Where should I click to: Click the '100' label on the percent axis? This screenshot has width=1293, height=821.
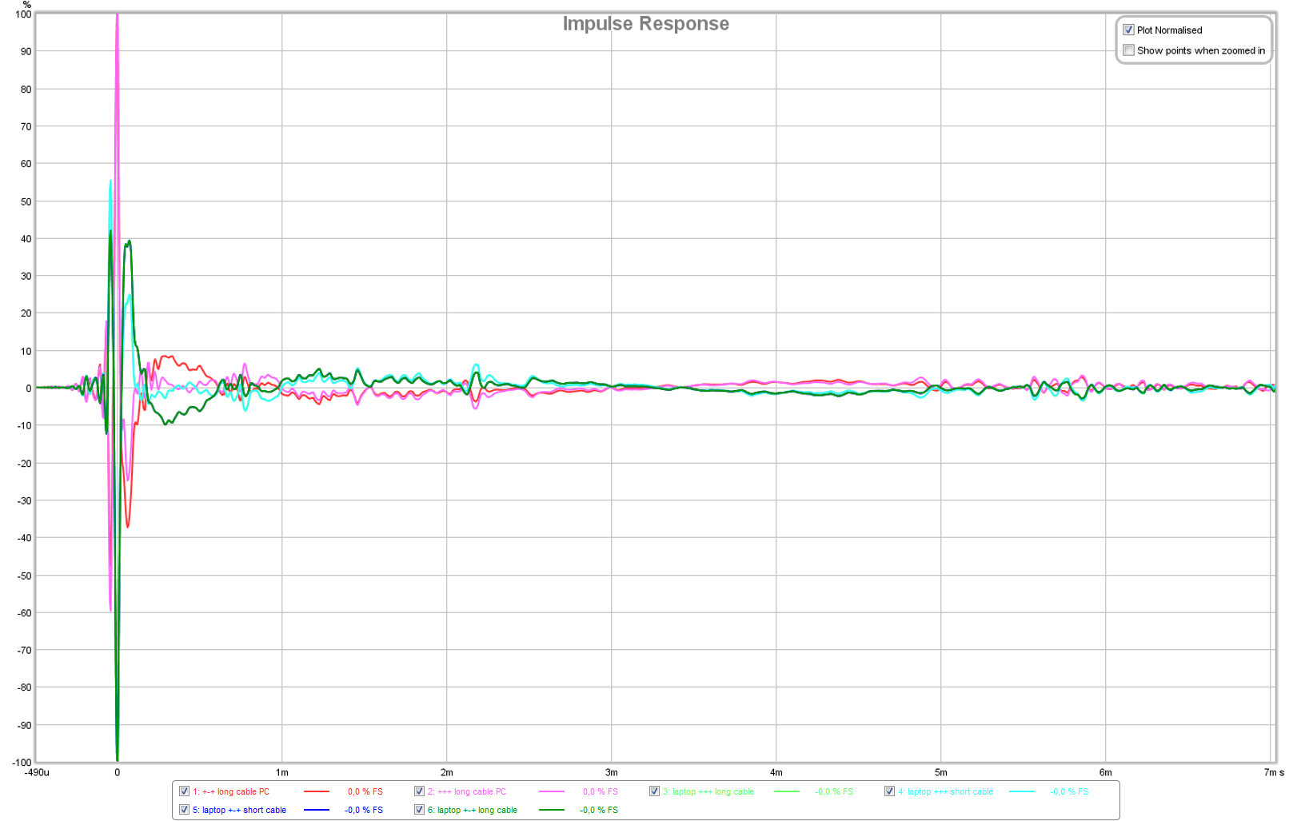[24, 14]
